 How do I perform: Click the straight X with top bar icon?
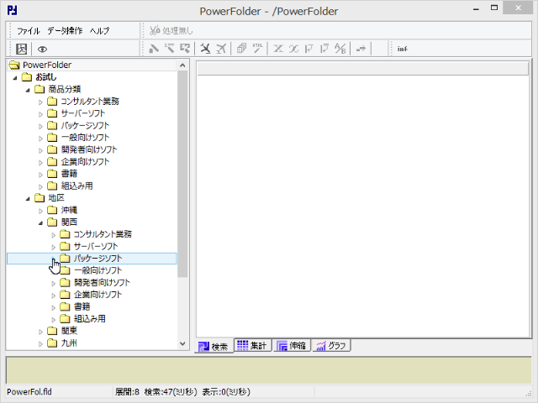point(277,49)
